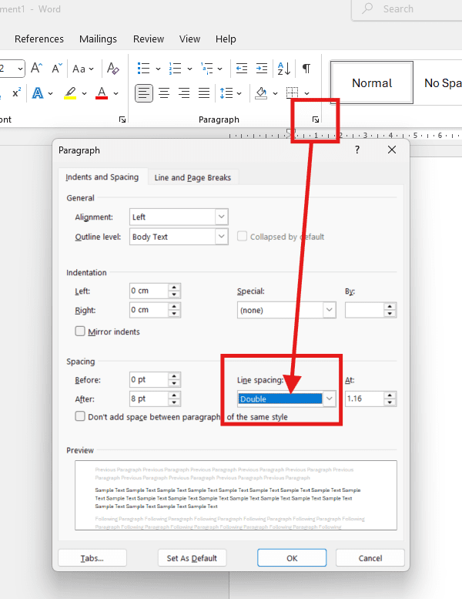Confirm the dialog with OK
Image resolution: width=462 pixels, height=599 pixels.
tap(292, 558)
